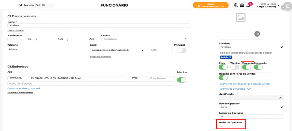Open the price lookup magnifier icon
Viewport: 292px width, 131px height.
point(236,5)
